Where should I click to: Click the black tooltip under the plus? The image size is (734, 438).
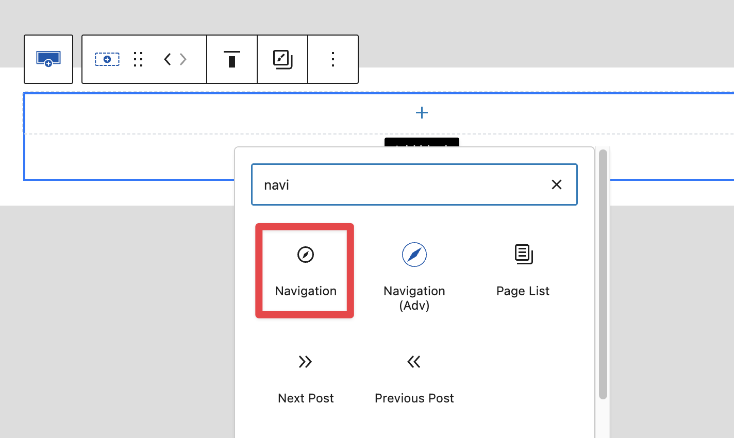click(422, 143)
